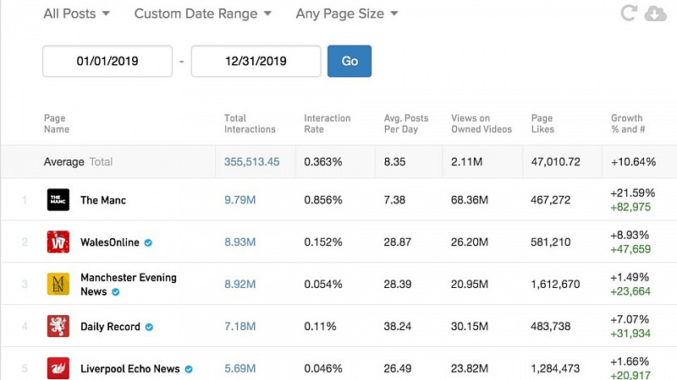Sort by Page Name column header
This screenshot has height=380, width=677.
point(56,123)
